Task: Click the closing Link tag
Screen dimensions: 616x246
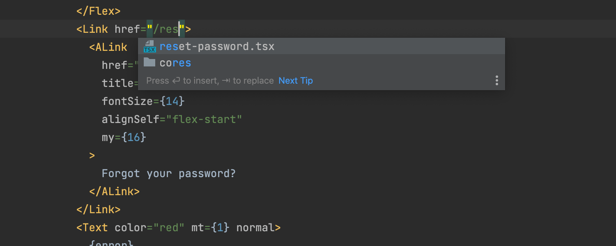Action: pos(99,210)
